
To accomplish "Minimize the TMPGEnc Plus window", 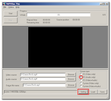I will 101,4.
